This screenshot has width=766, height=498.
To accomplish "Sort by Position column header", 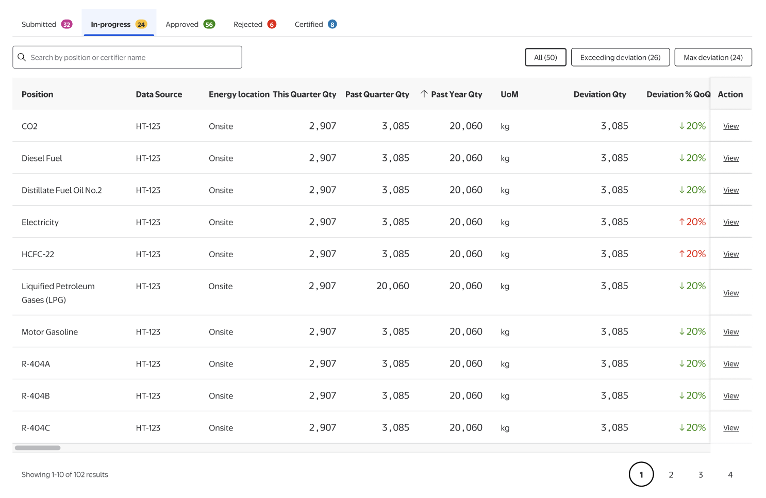I will (38, 94).
